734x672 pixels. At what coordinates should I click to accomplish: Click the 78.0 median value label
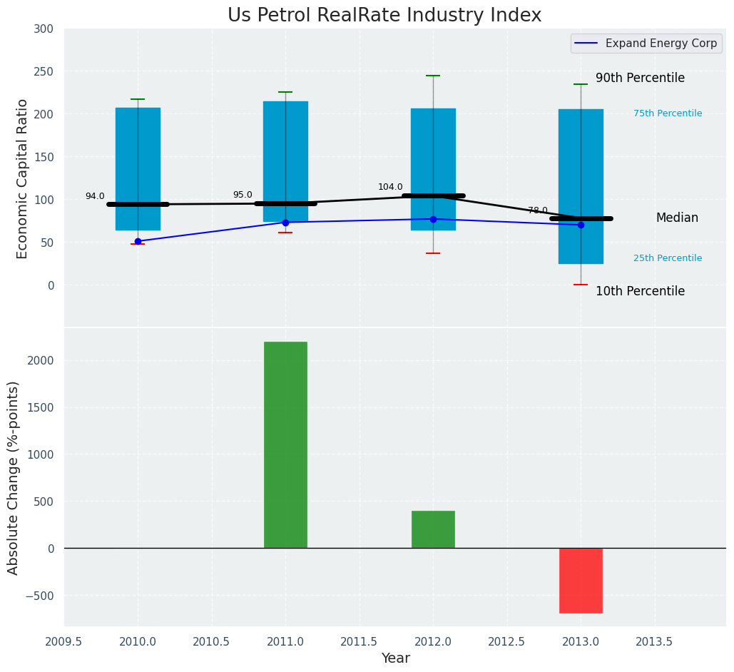pos(538,210)
